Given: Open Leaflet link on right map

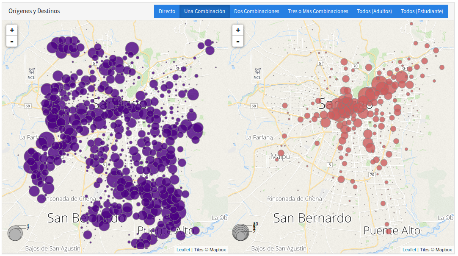Looking at the screenshot, I should 409,250.
